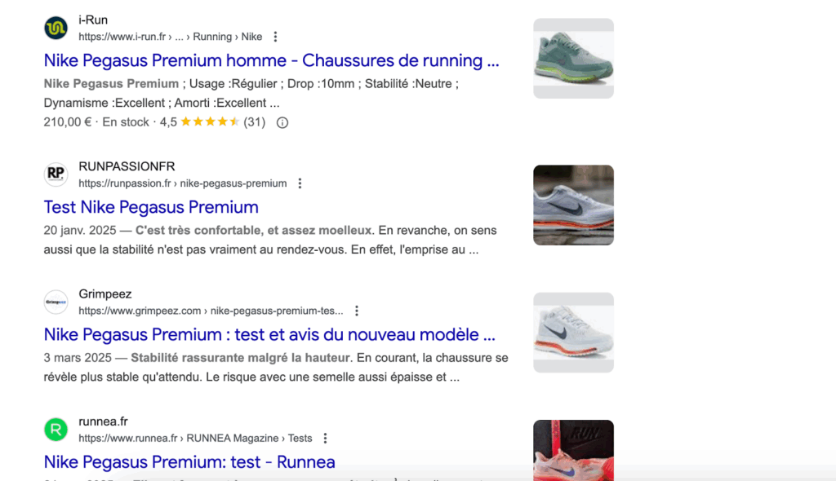Viewport: 836px width, 481px height.
Task: Click the Runnea pink shoe thumbnail
Action: [573, 450]
